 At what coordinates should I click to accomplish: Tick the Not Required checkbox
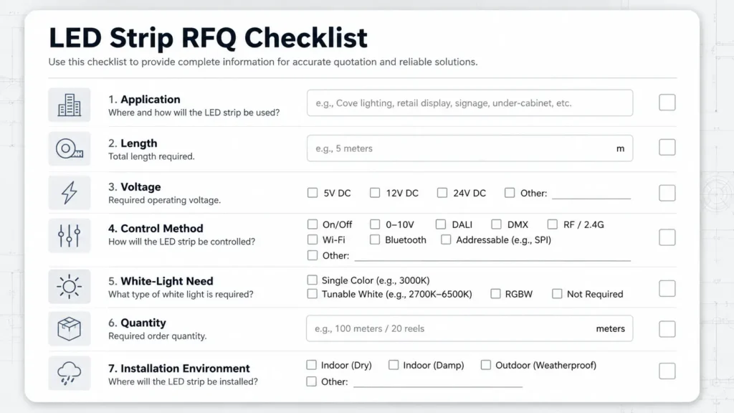coord(557,294)
